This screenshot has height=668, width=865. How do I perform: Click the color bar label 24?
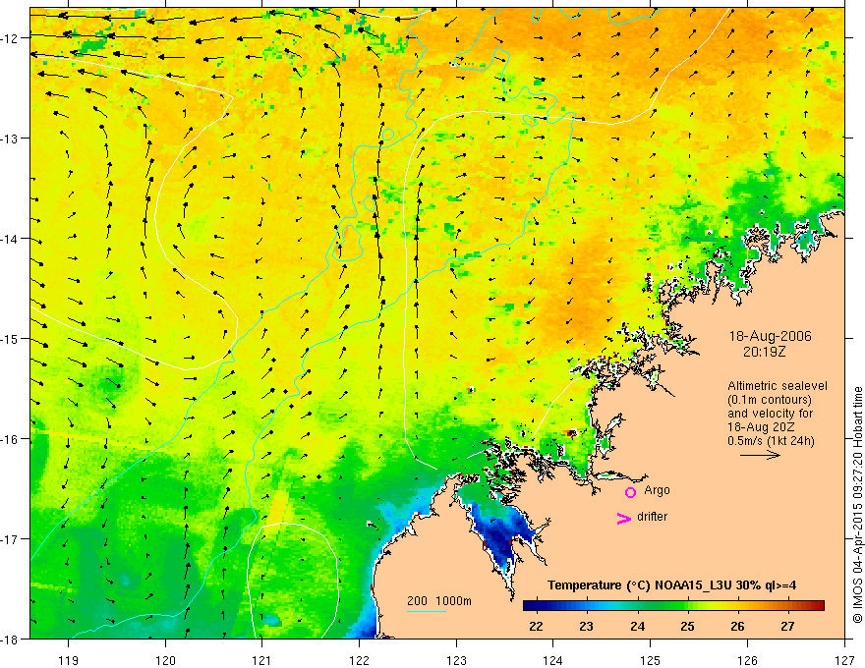(x=638, y=627)
